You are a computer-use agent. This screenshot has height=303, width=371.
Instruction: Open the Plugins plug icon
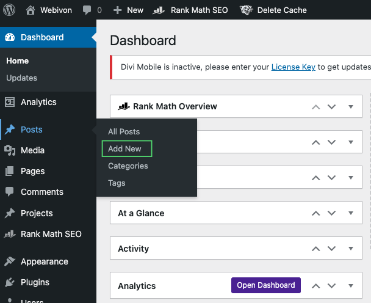pos(10,282)
